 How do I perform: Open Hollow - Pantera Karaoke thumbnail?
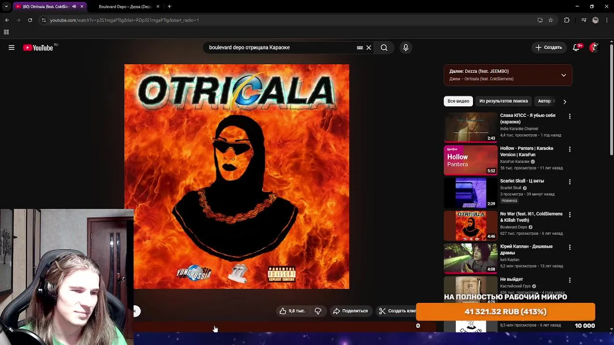tap(471, 160)
